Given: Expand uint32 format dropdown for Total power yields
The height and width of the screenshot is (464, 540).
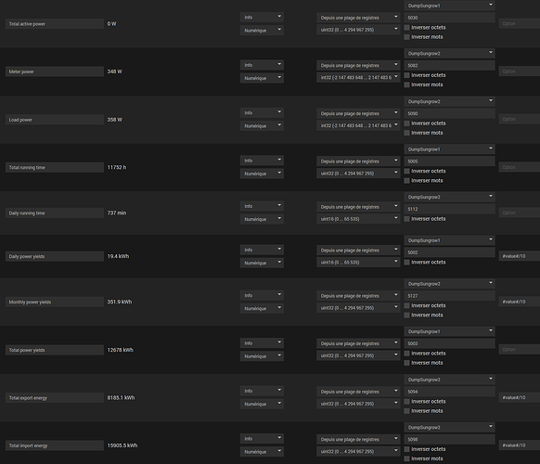Looking at the screenshot, I should pos(358,355).
